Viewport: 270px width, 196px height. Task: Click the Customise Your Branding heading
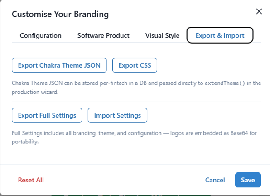(x=60, y=14)
